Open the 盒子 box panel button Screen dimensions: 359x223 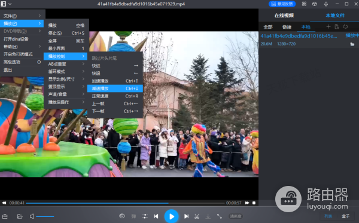pyautogui.click(x=345, y=216)
